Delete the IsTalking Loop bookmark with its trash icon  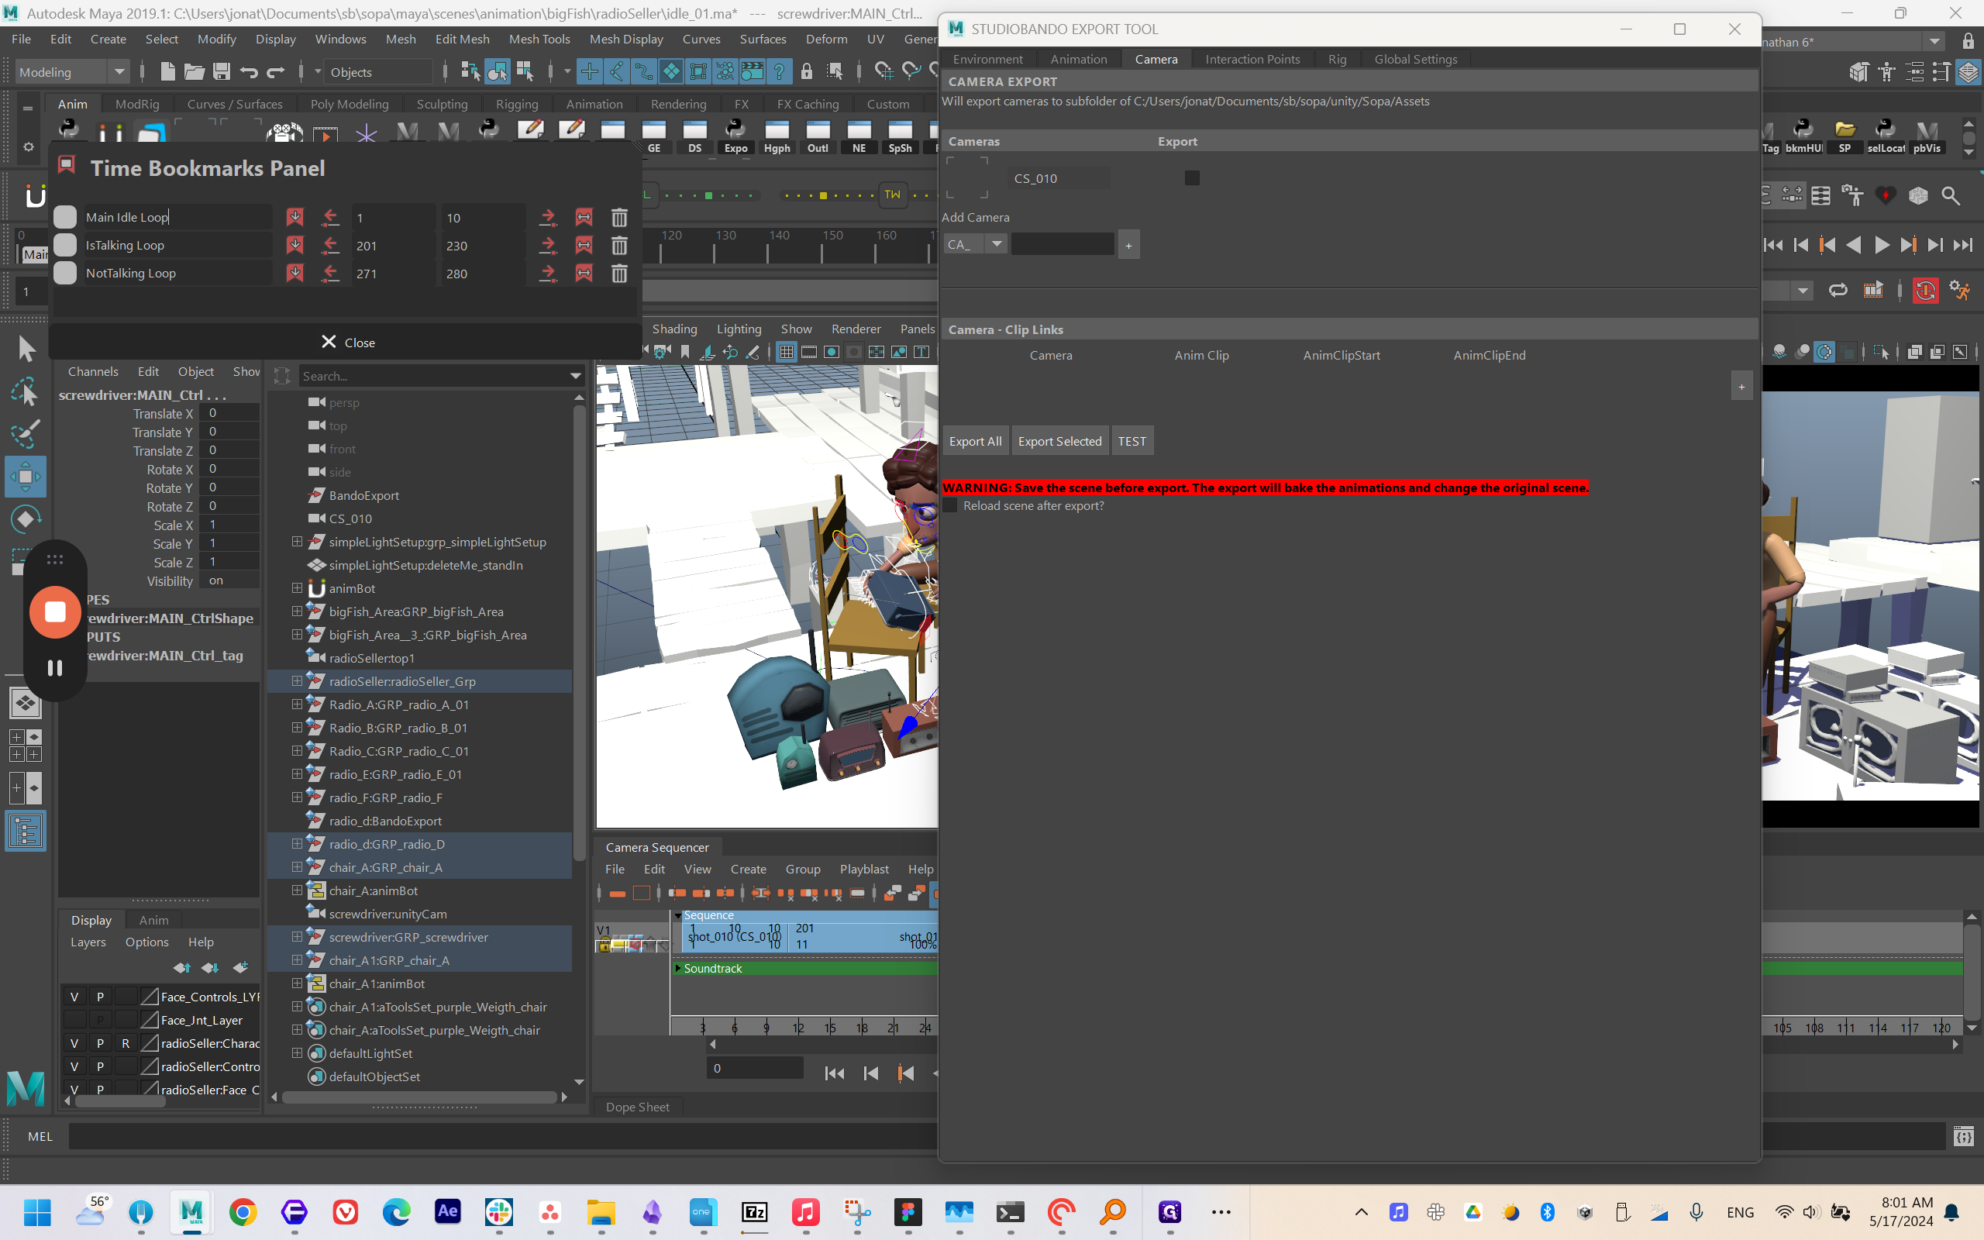tap(619, 245)
